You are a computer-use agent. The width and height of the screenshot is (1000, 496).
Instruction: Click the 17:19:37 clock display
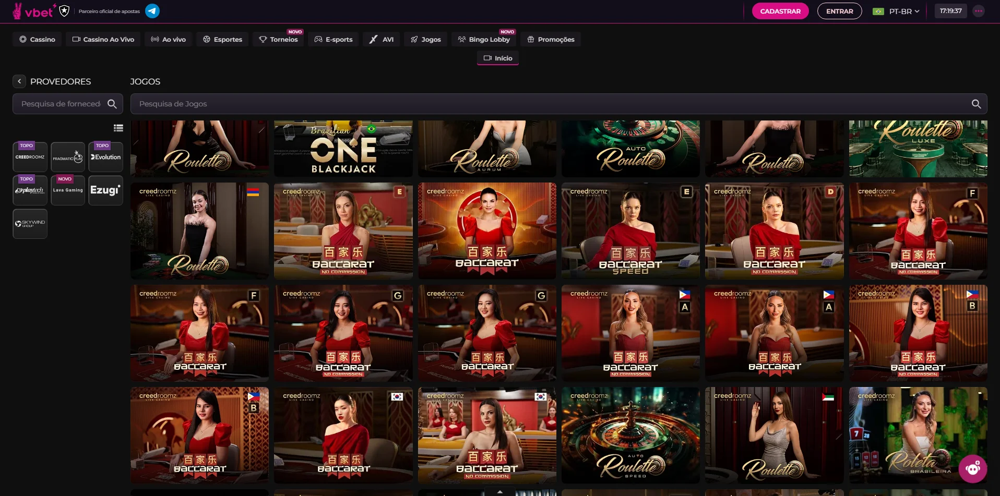coord(950,11)
